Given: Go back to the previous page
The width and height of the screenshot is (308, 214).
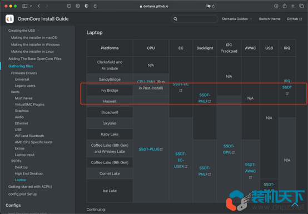Looking at the screenshot, I should coord(39,6).
